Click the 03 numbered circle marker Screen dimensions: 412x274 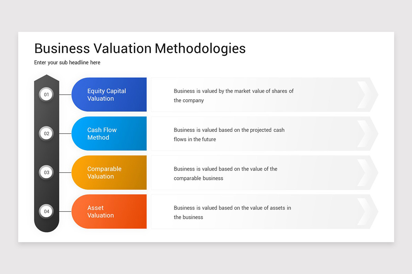pos(46,173)
